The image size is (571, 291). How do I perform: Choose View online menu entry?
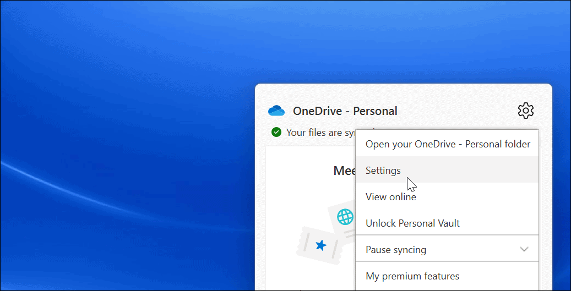point(447,196)
